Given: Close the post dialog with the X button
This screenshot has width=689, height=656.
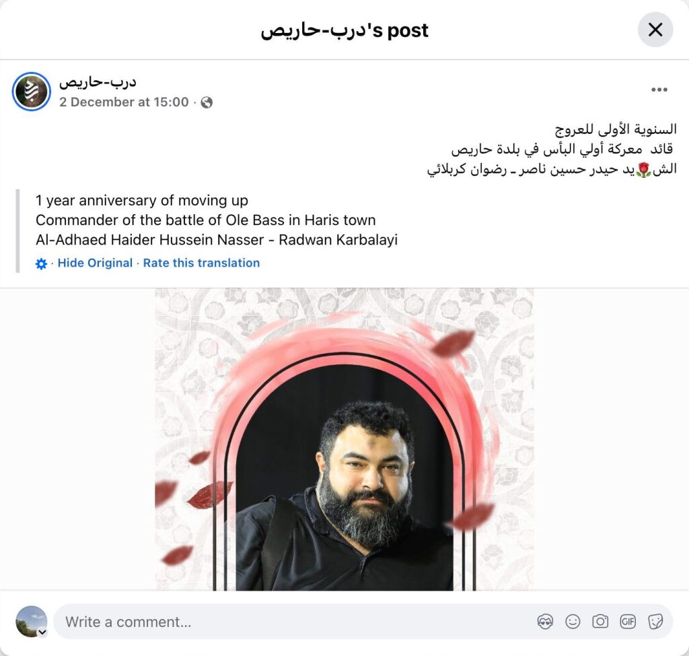Looking at the screenshot, I should 655,30.
